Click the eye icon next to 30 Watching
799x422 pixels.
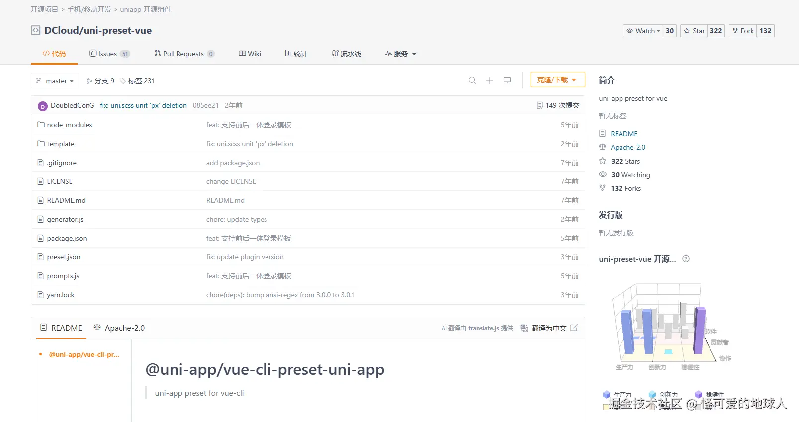pyautogui.click(x=603, y=174)
